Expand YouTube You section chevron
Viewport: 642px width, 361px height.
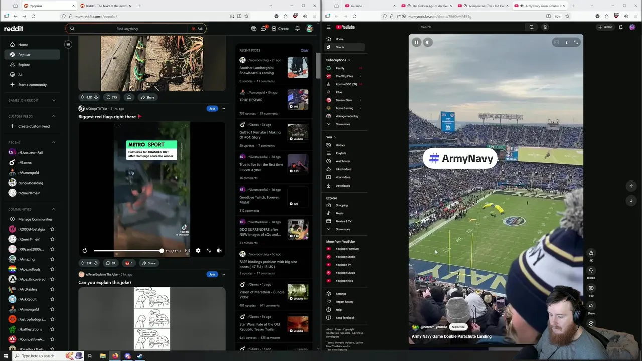tap(335, 137)
